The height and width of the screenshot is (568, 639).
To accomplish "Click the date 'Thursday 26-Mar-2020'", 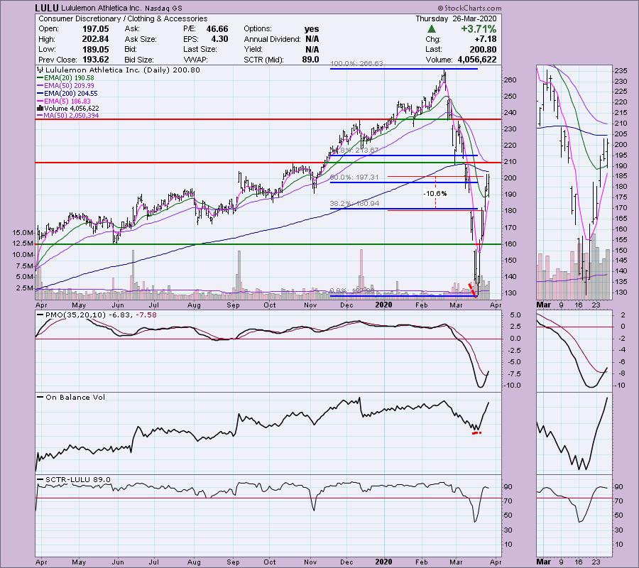I will point(456,18).
